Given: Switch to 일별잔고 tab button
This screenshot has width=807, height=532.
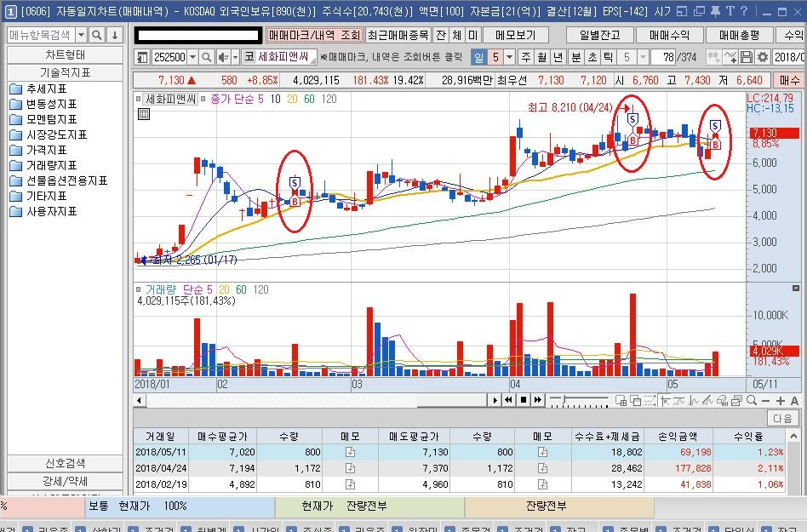Looking at the screenshot, I should coord(599,35).
